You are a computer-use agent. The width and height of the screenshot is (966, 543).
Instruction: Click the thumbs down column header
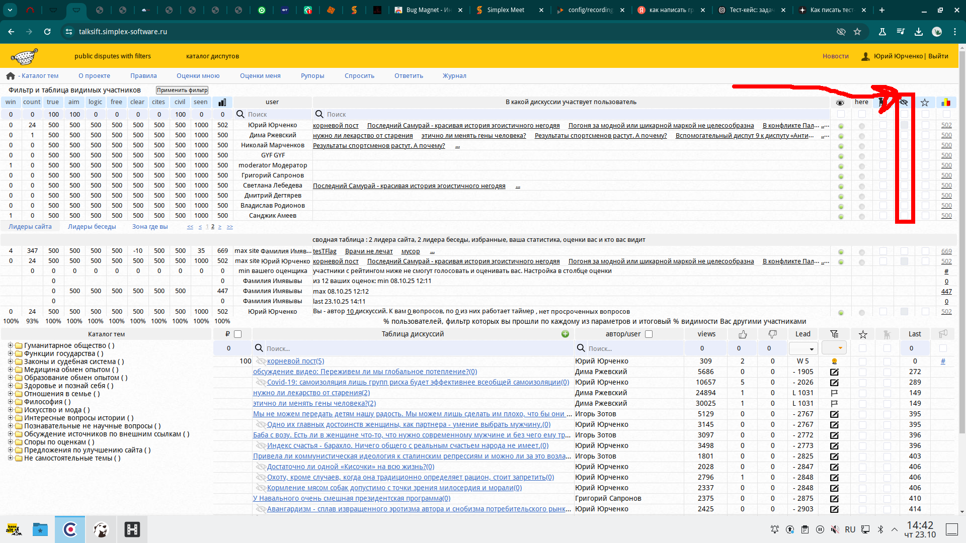coord(772,334)
